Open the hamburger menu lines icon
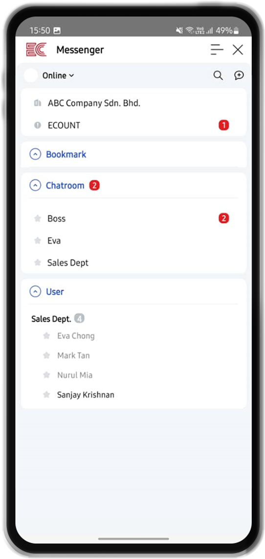Viewport: 265px width, 559px height. point(217,50)
